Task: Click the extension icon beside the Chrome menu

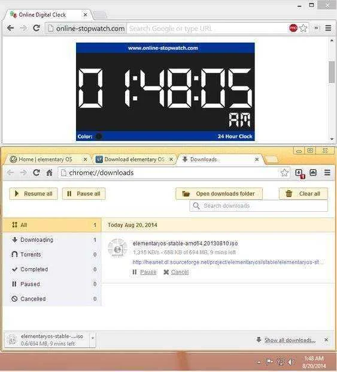Action: click(x=313, y=173)
